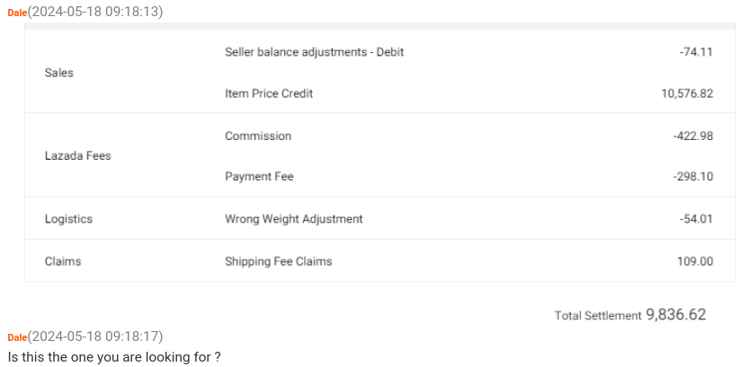
Task: Click the -54.01 weight adjustment amount
Action: tap(696, 219)
